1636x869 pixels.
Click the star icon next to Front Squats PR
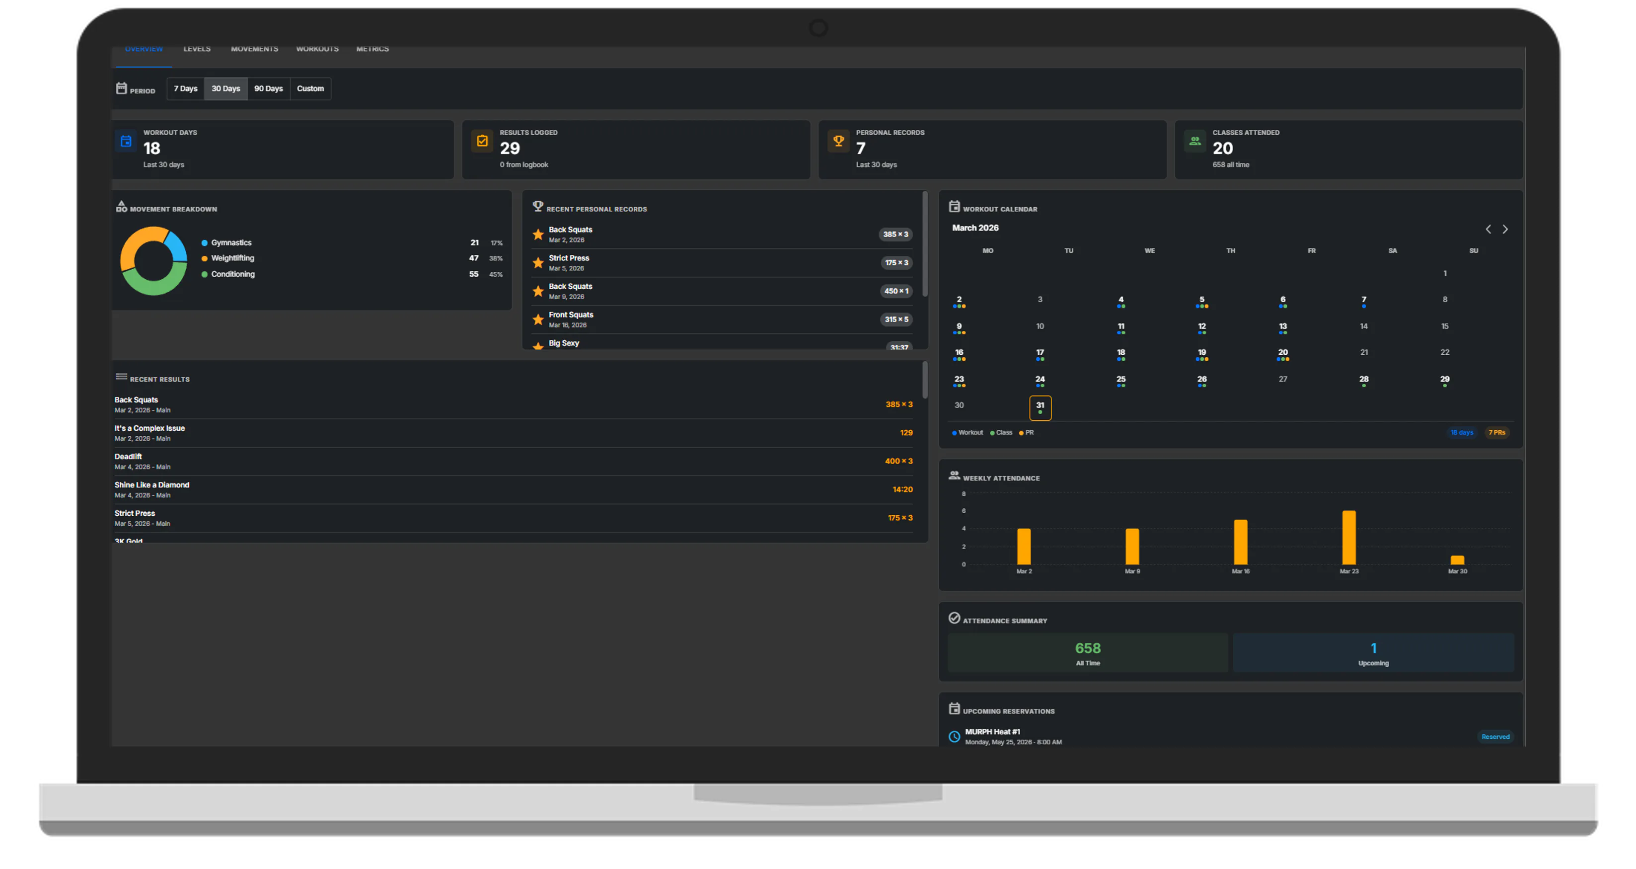point(538,319)
